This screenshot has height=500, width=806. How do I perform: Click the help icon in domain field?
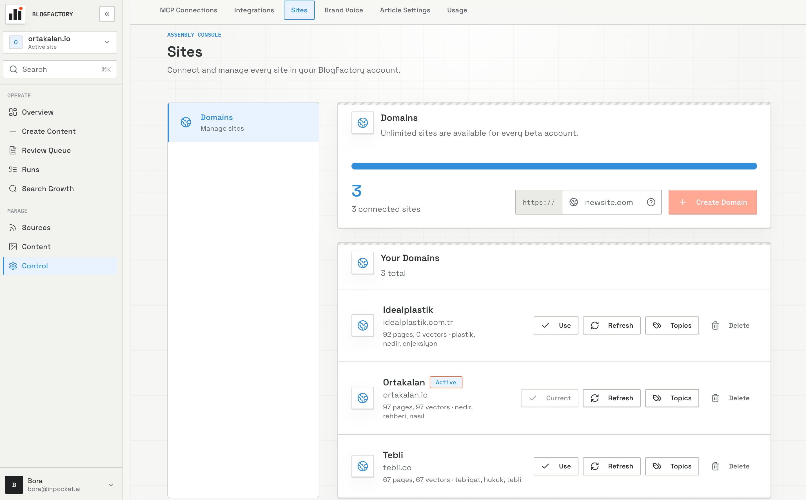pos(651,202)
